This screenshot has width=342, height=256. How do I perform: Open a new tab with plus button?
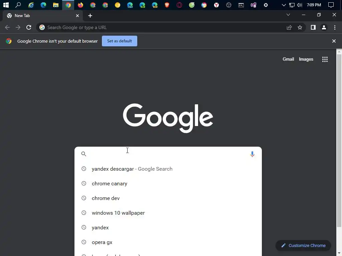click(x=90, y=16)
